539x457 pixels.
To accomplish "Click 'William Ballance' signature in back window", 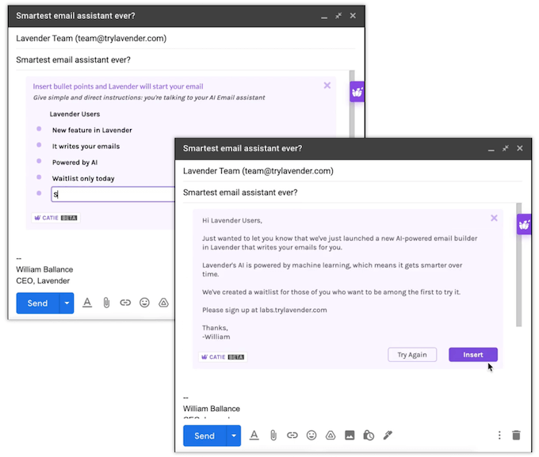I will (x=44, y=269).
